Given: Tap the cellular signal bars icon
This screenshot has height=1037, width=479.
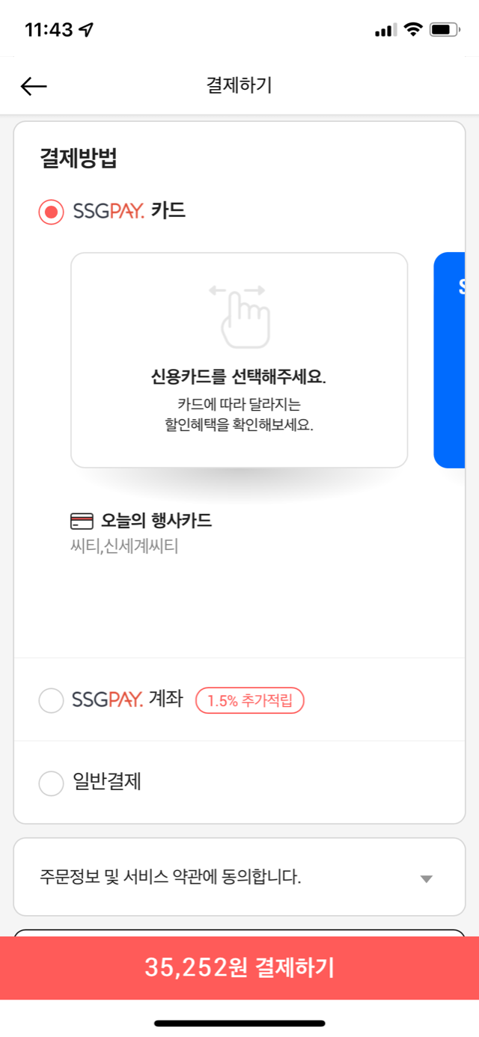Looking at the screenshot, I should 385,30.
